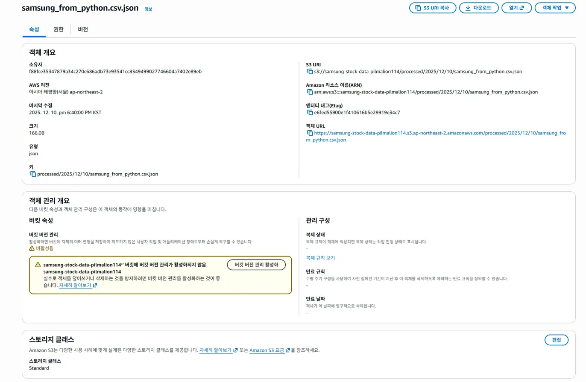
Task: Click the 복제 상태 label
Action: pyautogui.click(x=316, y=234)
